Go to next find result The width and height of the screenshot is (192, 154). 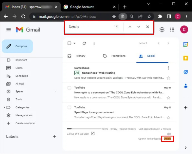pos(139,27)
